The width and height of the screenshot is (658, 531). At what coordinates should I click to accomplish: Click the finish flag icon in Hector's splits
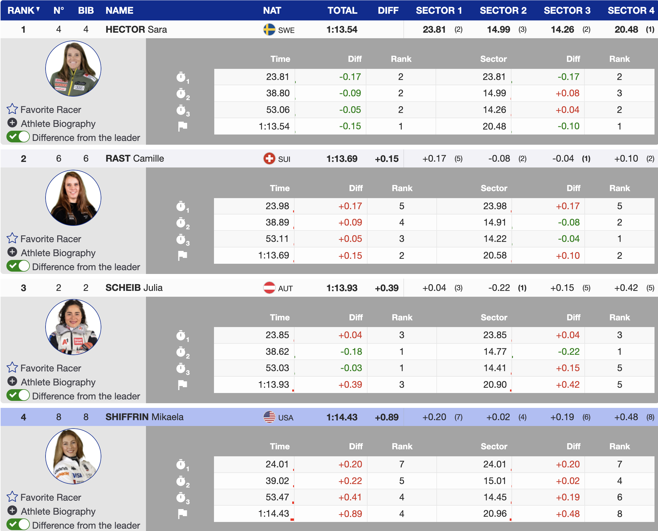pyautogui.click(x=182, y=126)
